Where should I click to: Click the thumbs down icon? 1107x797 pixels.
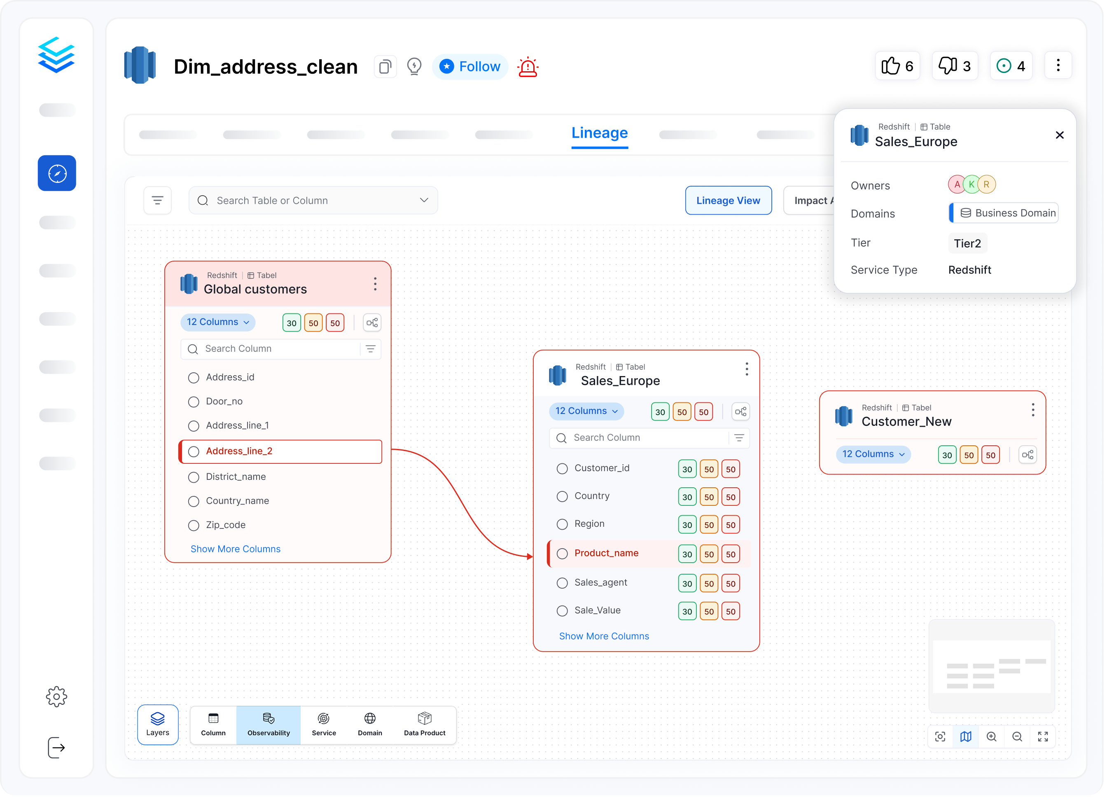[947, 66]
